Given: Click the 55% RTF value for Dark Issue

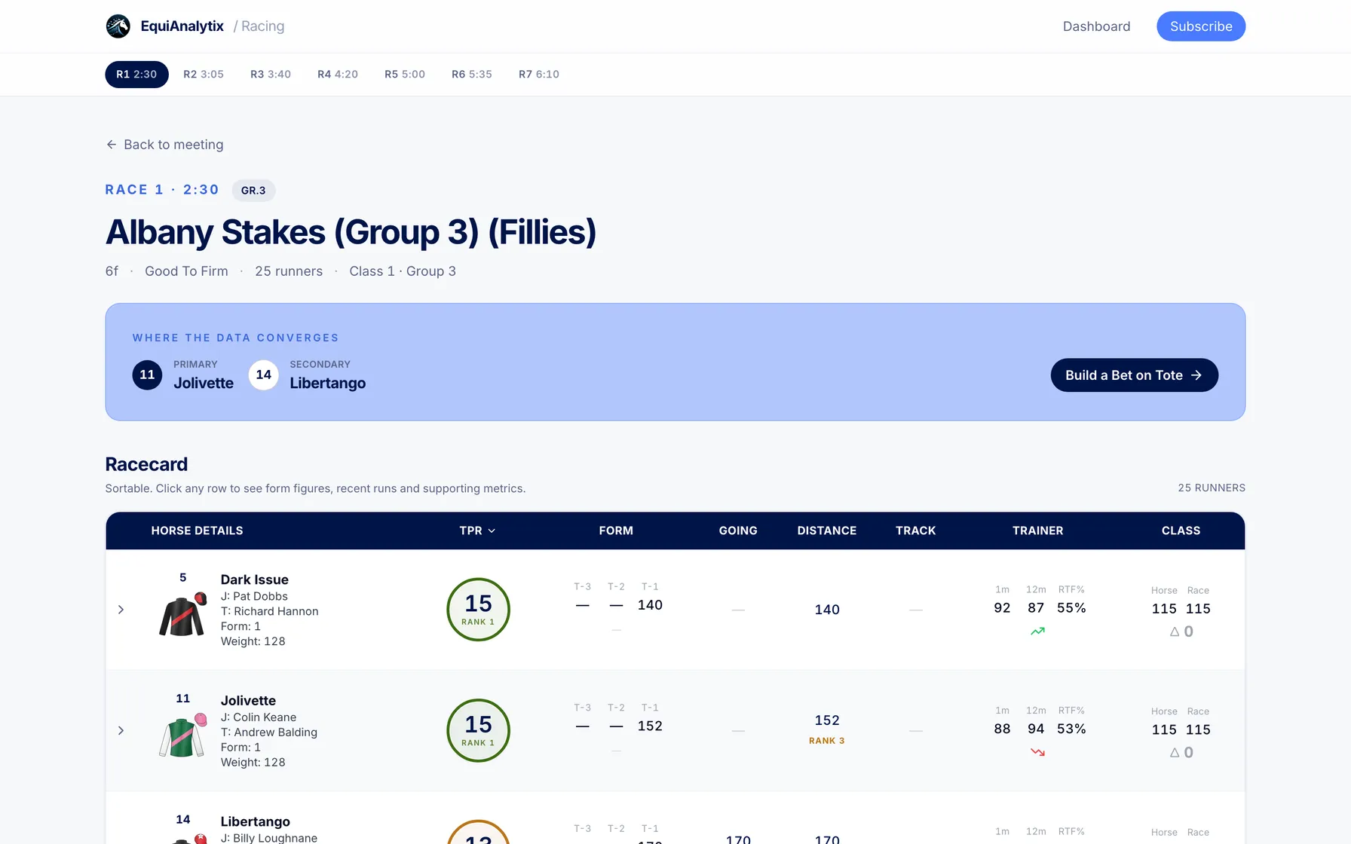Looking at the screenshot, I should (x=1071, y=608).
